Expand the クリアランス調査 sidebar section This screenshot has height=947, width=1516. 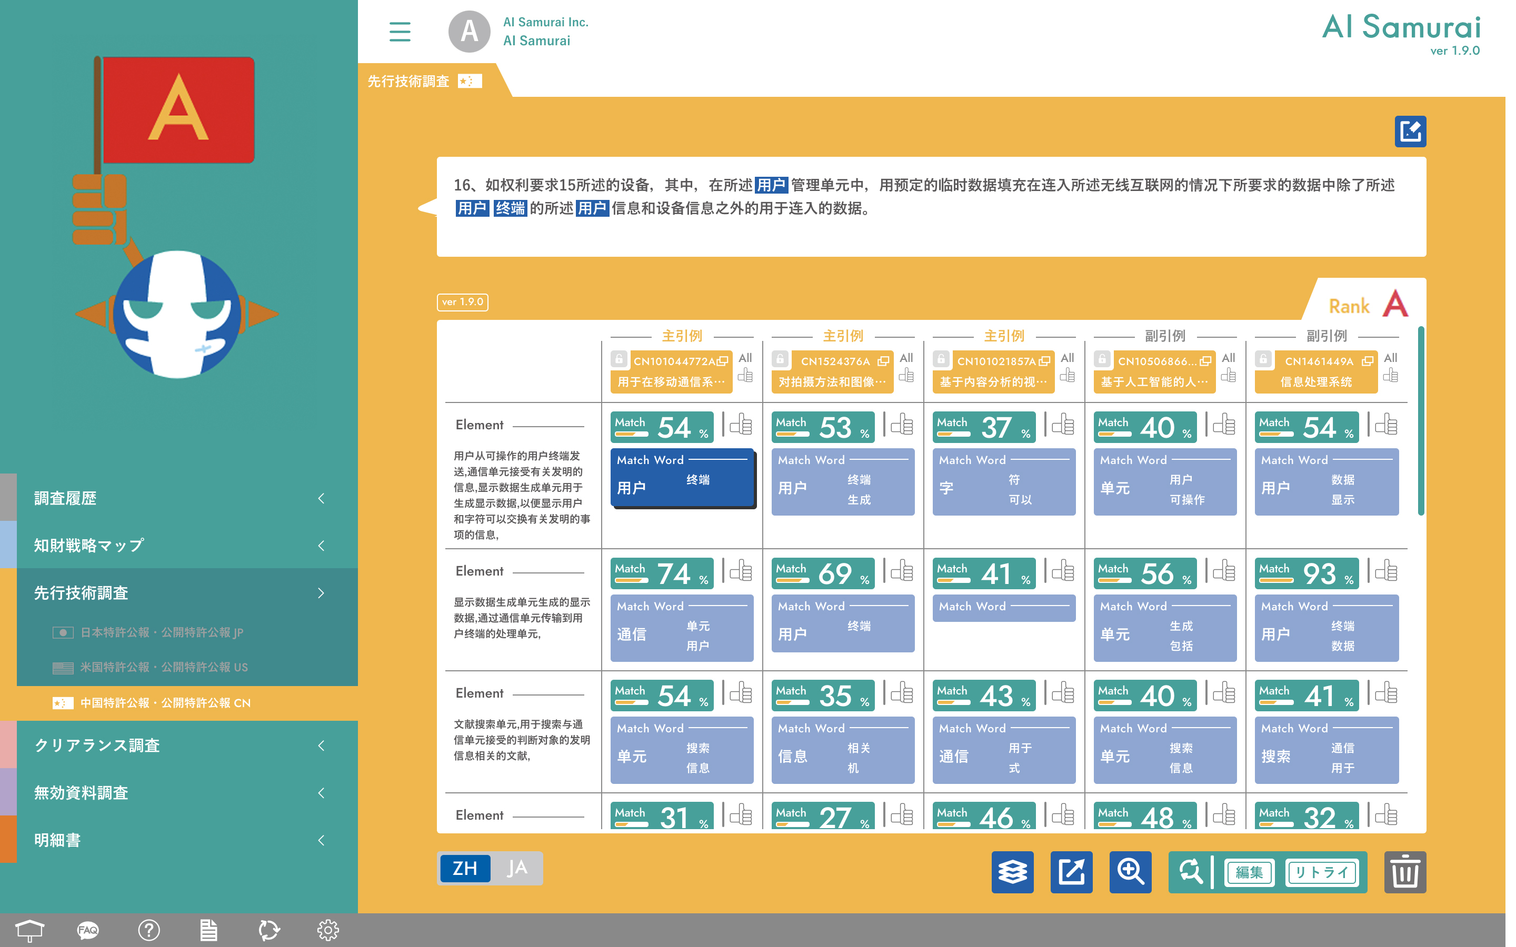click(187, 745)
